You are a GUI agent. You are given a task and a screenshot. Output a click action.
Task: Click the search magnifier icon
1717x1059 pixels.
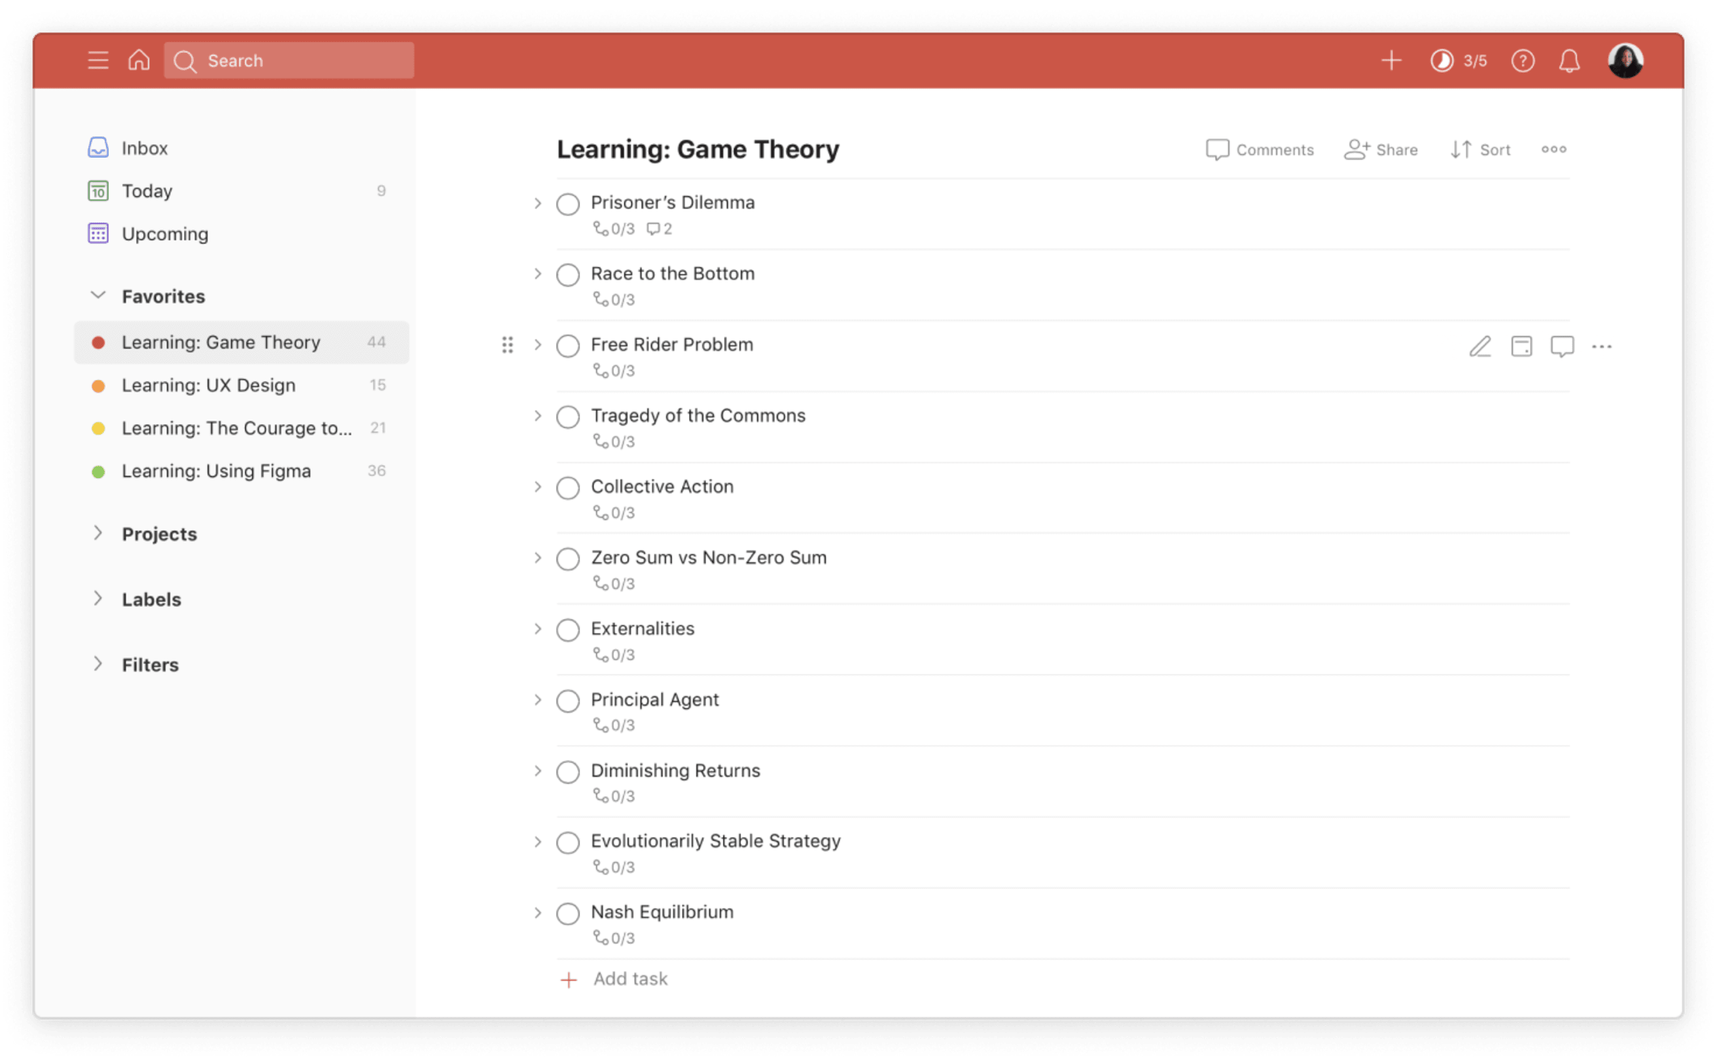(x=185, y=61)
